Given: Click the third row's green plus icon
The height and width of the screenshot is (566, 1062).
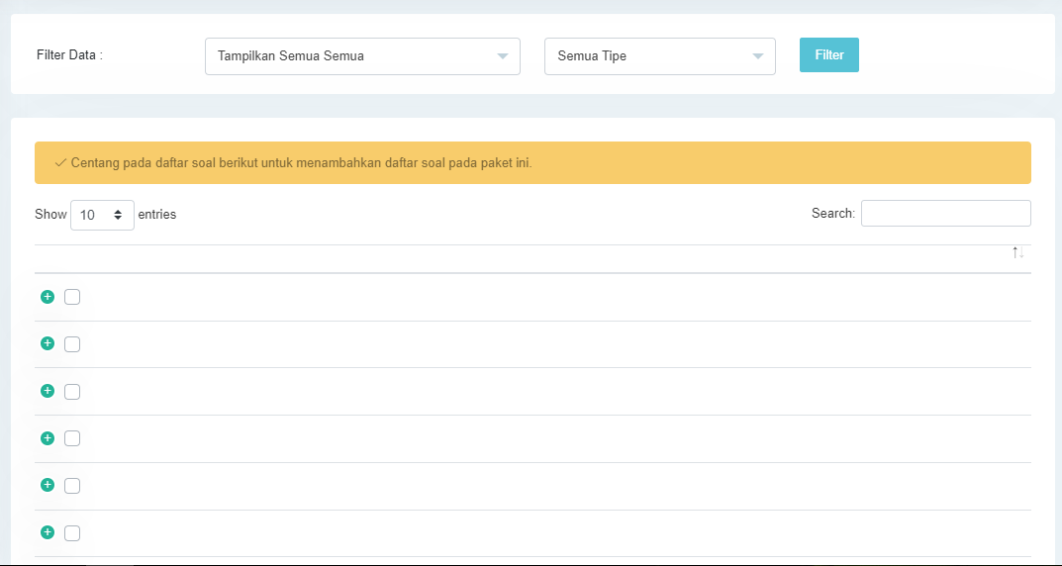Looking at the screenshot, I should [47, 391].
